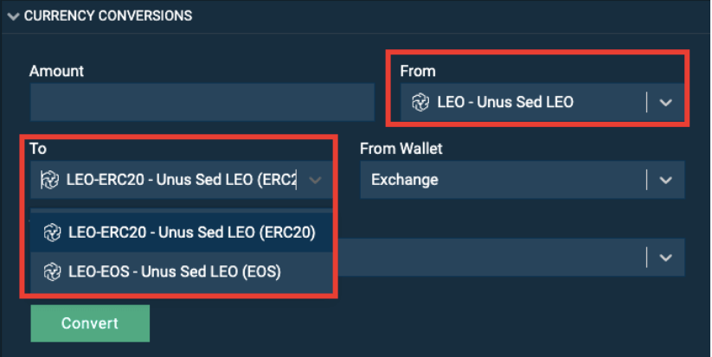The height and width of the screenshot is (357, 712).
Task: Open the From currency dropdown arrow
Action: (665, 103)
